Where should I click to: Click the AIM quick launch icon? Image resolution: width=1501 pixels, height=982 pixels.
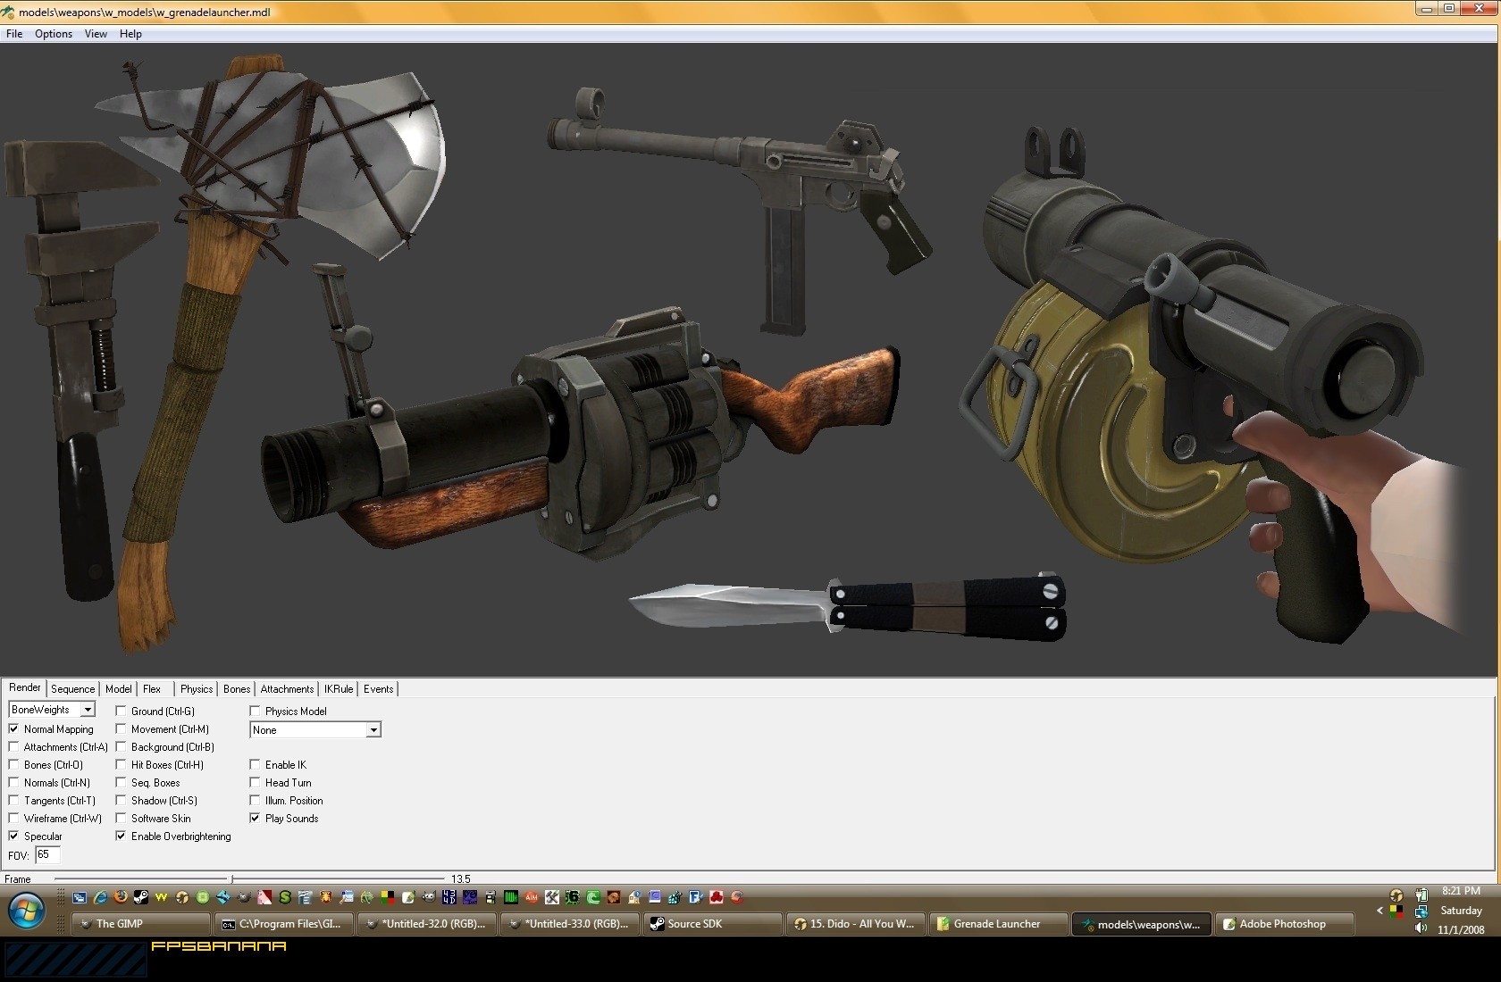click(532, 897)
